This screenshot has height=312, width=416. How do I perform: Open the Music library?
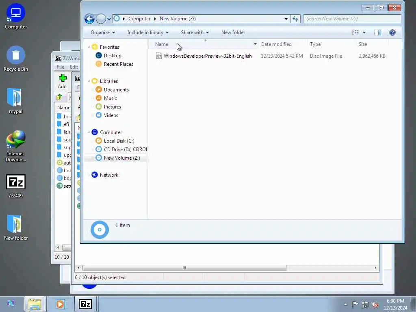110,98
